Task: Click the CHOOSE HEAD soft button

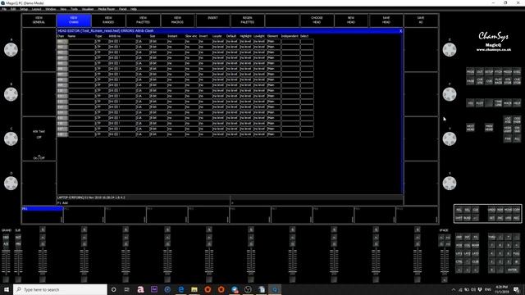Action: tap(317, 20)
